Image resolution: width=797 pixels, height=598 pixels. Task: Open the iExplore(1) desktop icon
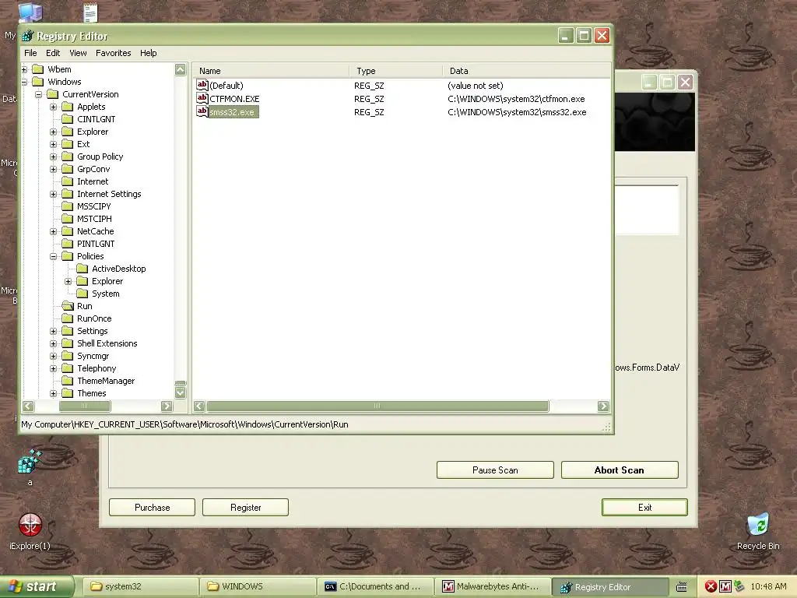(x=30, y=526)
